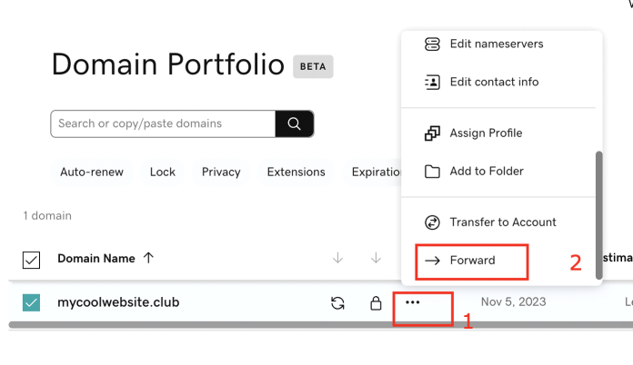Select Forward from the menu

coord(472,261)
